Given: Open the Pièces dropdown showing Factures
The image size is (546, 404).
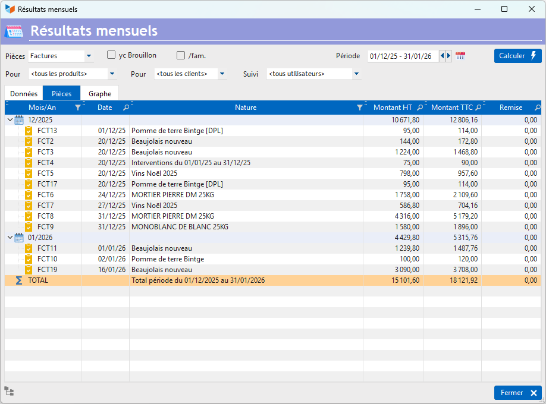Looking at the screenshot, I should point(89,56).
